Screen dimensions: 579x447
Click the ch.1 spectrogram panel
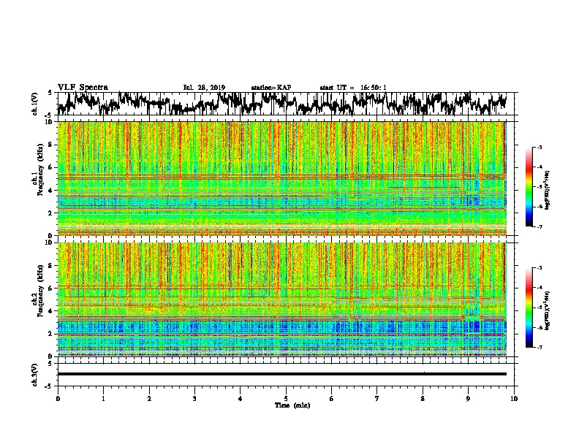pos(282,178)
